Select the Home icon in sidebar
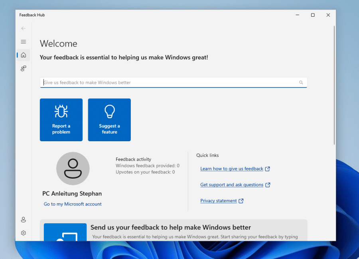The height and width of the screenshot is (259, 359). [x=24, y=55]
